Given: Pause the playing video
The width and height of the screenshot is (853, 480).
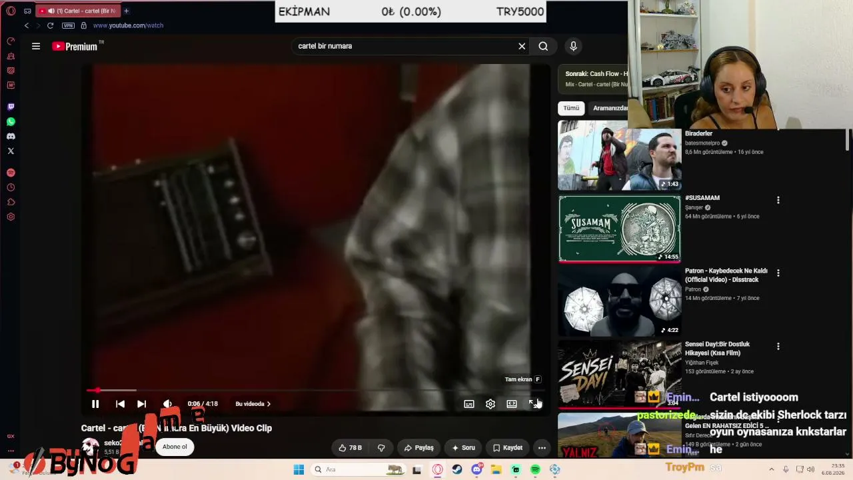Looking at the screenshot, I should click(x=95, y=404).
